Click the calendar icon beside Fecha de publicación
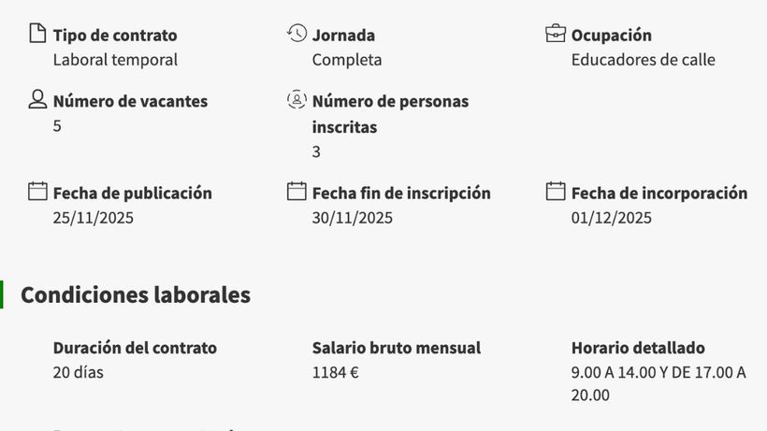The image size is (767, 431). tap(37, 192)
